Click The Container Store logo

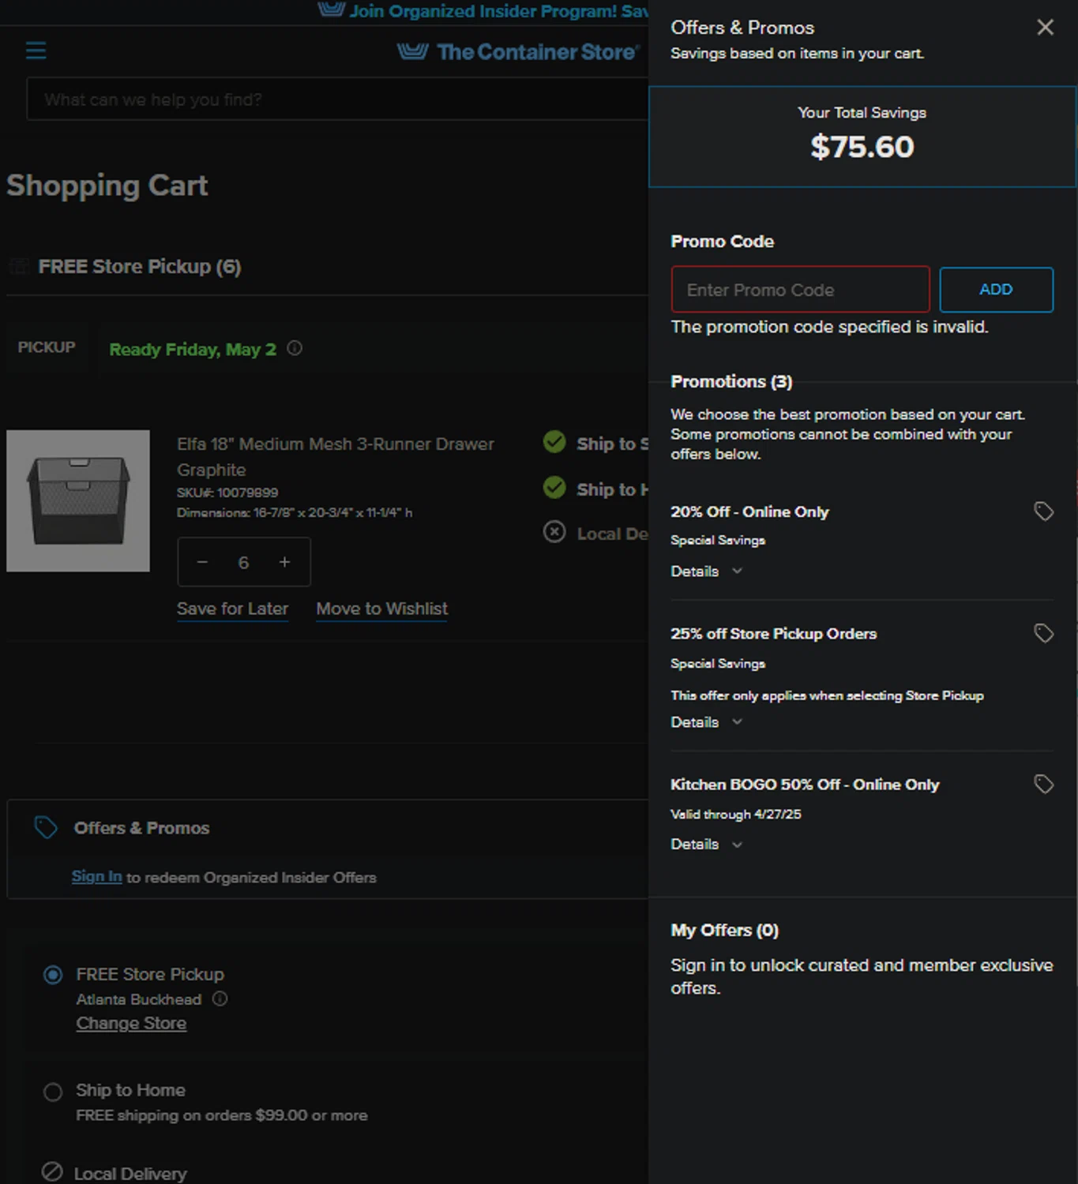pyautogui.click(x=517, y=52)
